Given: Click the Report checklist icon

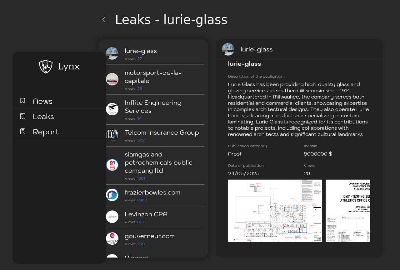Looking at the screenshot, I should pyautogui.click(x=22, y=131).
